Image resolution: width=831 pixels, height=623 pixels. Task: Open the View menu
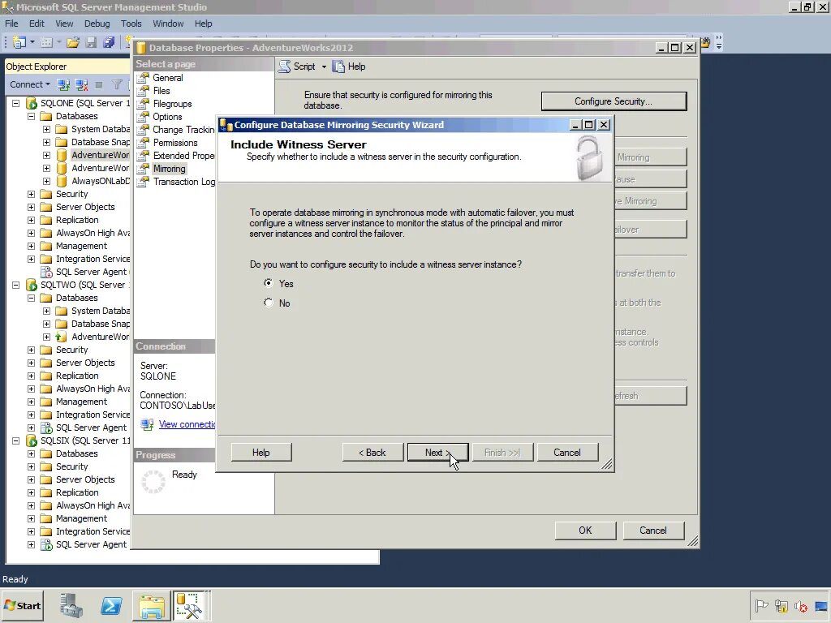point(64,24)
